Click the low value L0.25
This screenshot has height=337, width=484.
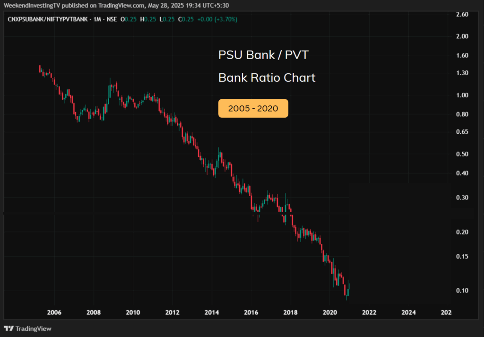coord(167,19)
